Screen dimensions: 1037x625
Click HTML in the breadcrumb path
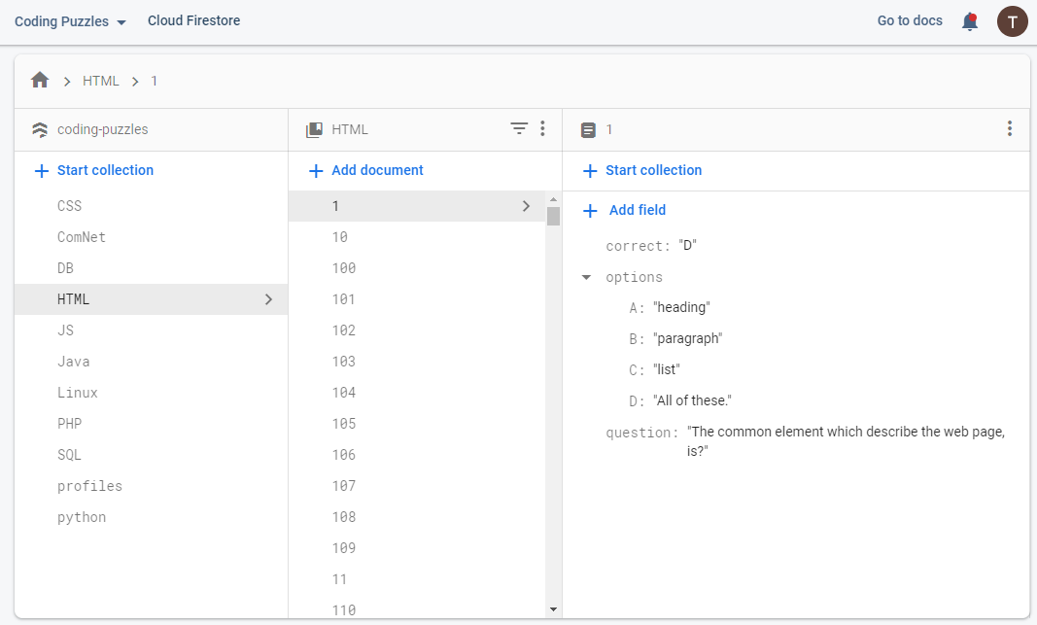coord(101,81)
